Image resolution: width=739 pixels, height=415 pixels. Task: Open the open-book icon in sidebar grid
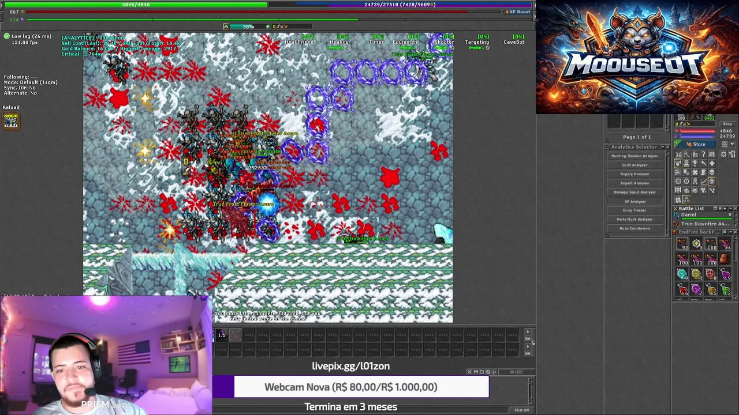[x=712, y=154]
